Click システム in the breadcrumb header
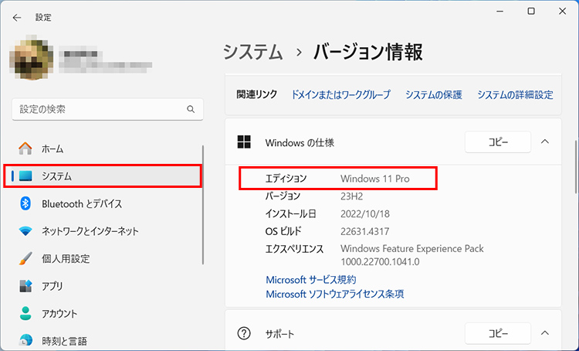The image size is (579, 351). click(x=254, y=53)
